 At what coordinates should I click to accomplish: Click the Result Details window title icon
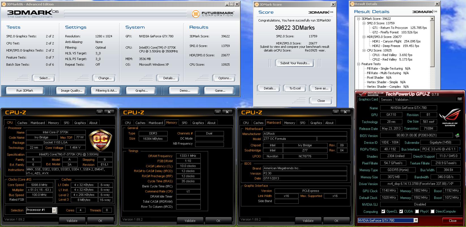[352, 4]
